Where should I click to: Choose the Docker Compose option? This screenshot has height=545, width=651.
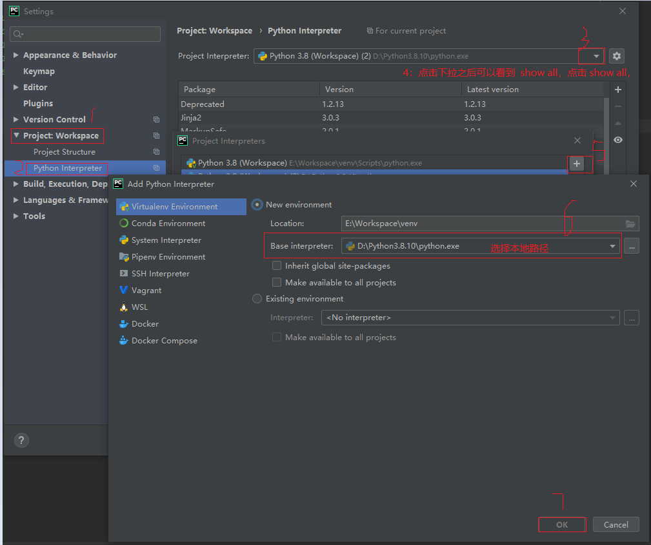coord(181,341)
